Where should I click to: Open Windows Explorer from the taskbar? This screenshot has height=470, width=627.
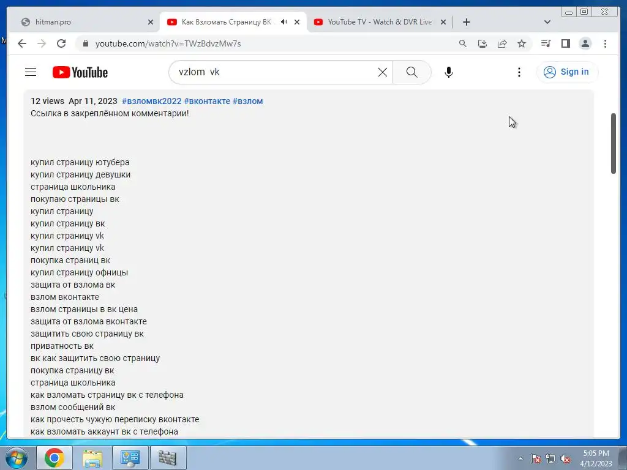92,458
